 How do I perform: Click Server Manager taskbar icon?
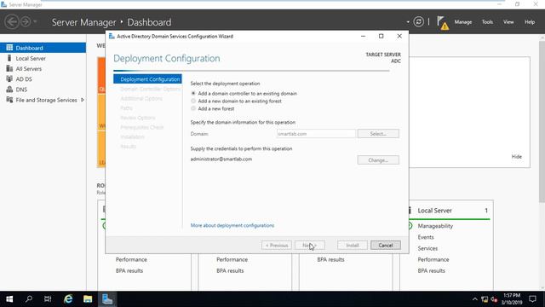[x=107, y=299]
